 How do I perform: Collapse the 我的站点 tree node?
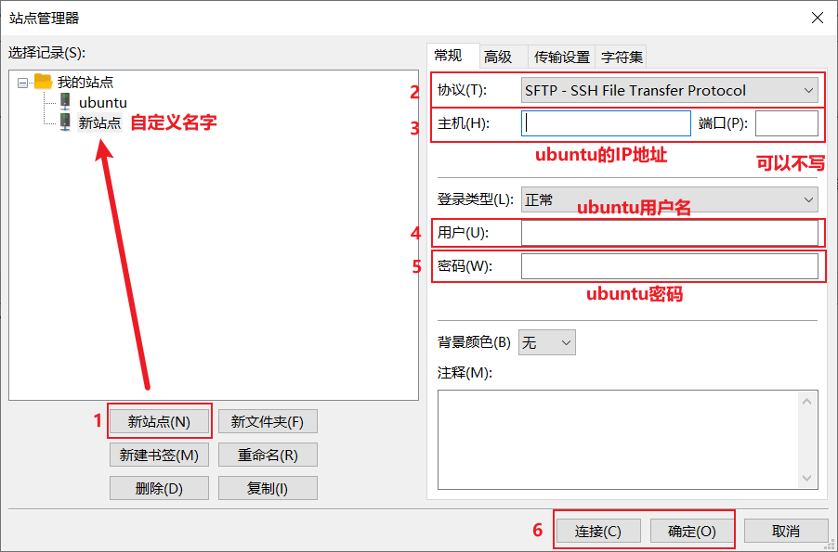pos(22,83)
